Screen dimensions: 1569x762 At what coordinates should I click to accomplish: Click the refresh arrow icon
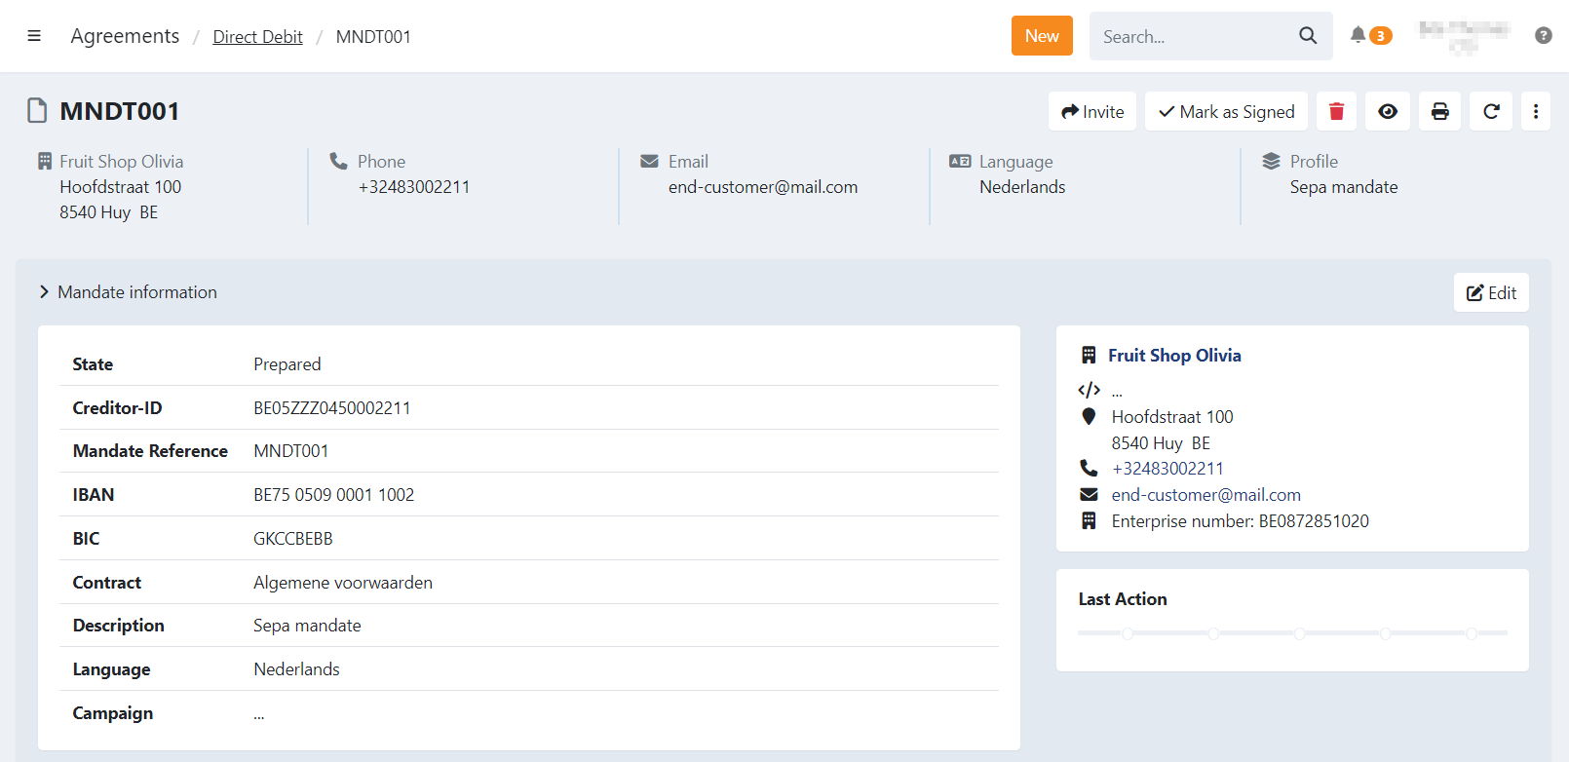tap(1491, 111)
